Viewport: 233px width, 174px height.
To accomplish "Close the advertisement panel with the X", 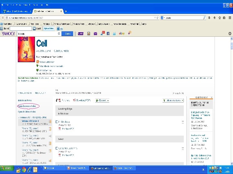I will (212, 97).
